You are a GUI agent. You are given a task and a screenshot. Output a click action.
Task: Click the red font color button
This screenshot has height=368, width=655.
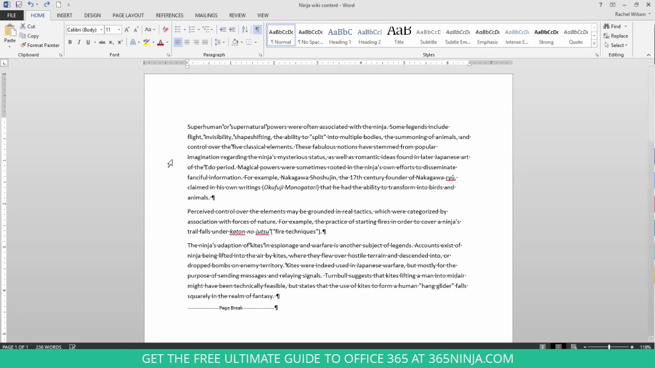coord(160,42)
